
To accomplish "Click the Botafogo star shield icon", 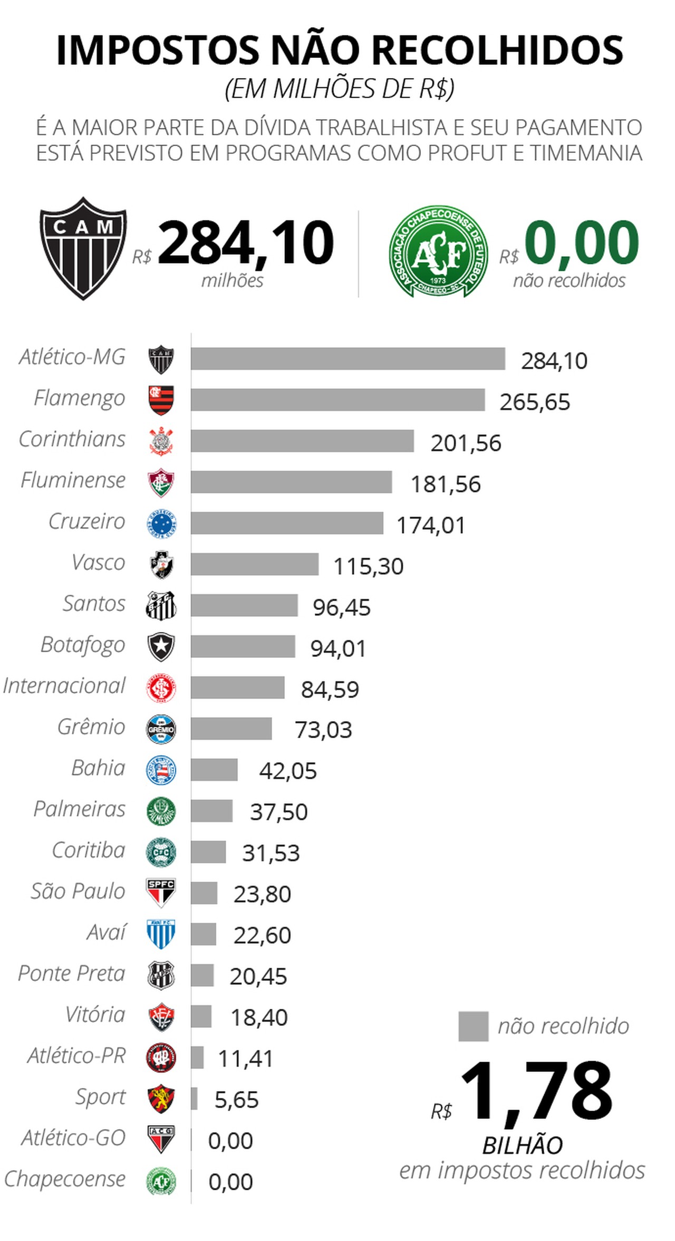I will [x=161, y=647].
